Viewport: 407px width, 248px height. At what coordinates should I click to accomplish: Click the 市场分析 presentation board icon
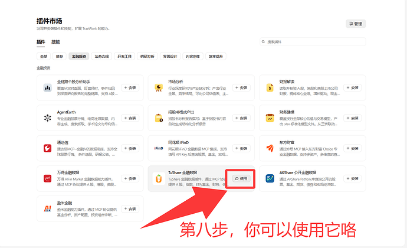(159, 88)
